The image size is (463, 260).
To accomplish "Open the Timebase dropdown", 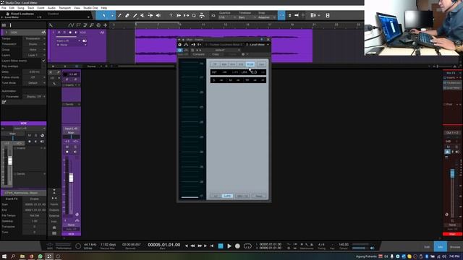I will coord(247,17).
